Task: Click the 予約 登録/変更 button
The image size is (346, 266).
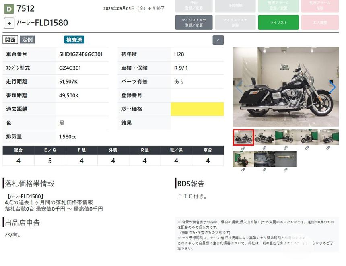Action: coord(194,6)
